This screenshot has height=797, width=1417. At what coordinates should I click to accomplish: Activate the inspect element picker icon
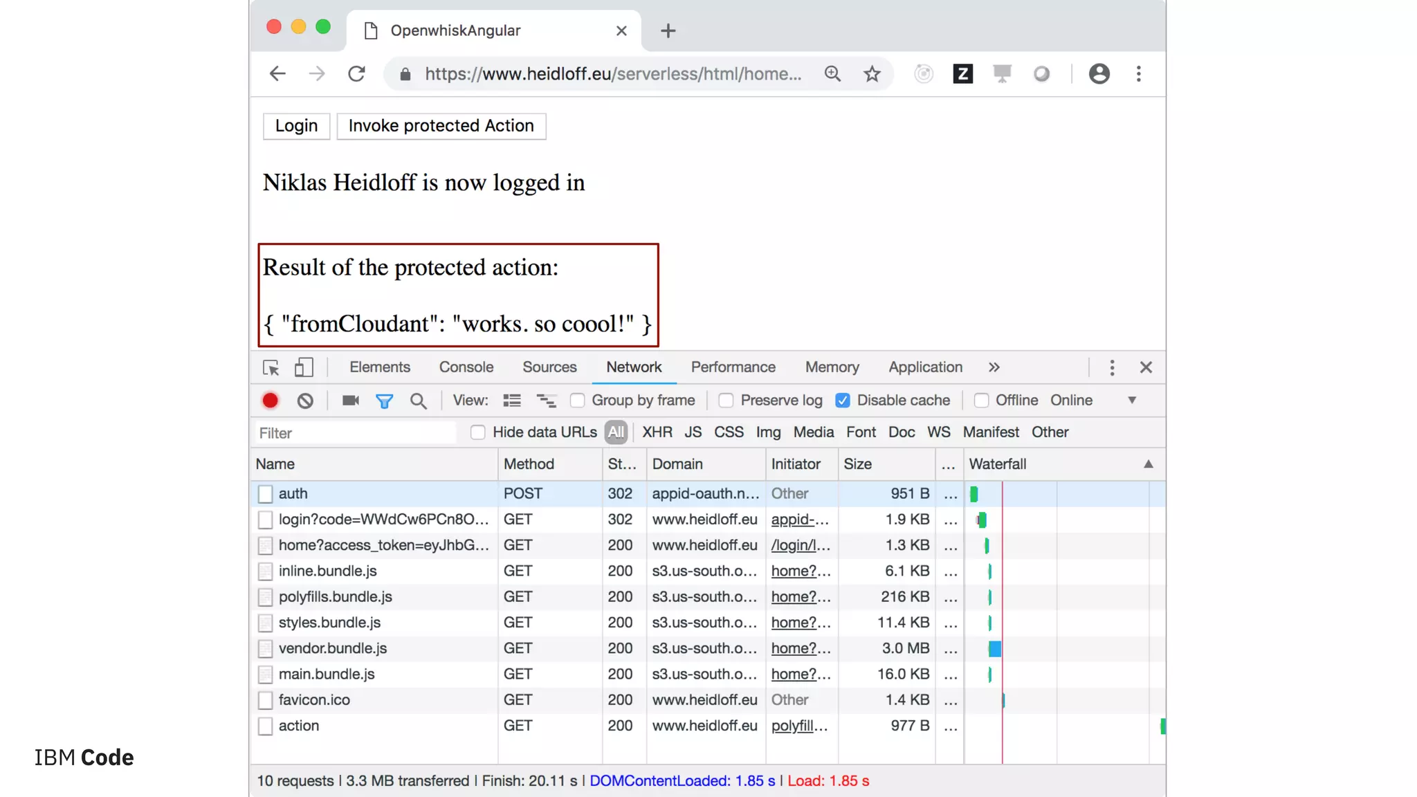[271, 367]
